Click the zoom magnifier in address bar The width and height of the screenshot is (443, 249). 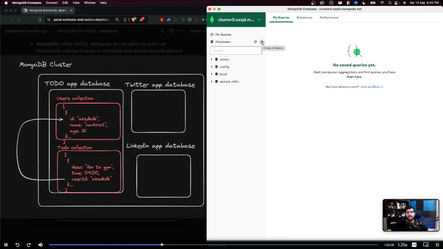[x=117, y=20]
